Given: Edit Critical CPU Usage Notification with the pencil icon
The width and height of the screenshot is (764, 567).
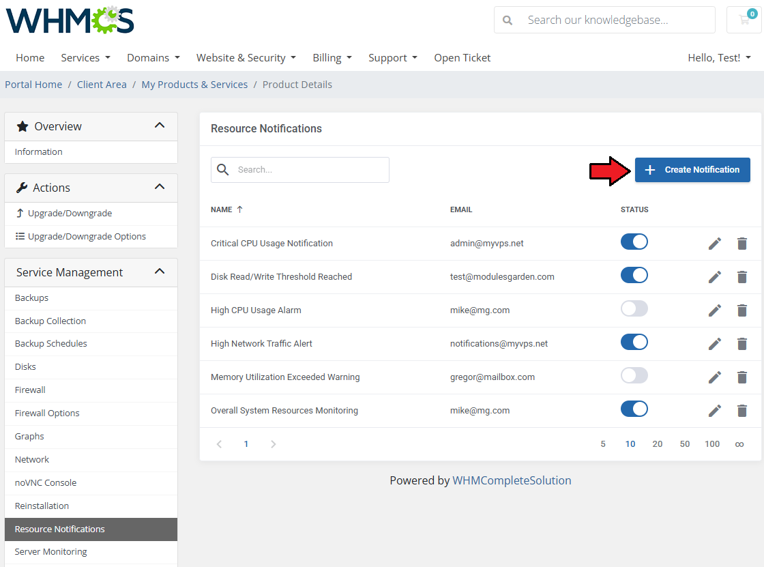Looking at the screenshot, I should click(x=714, y=244).
